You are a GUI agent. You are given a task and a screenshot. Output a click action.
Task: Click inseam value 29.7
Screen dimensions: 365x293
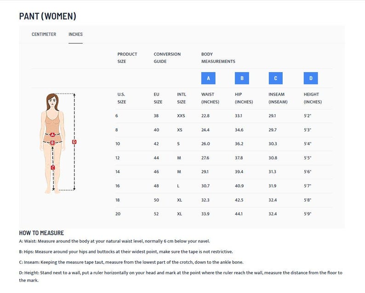pyautogui.click(x=273, y=130)
